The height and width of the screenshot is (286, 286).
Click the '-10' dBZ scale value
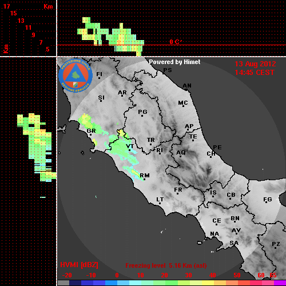(91, 275)
